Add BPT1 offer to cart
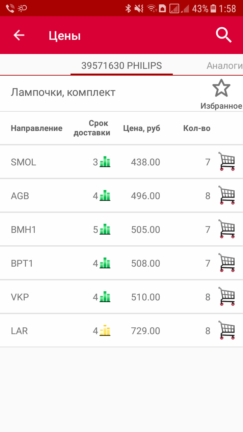This screenshot has height=432, width=243. [227, 263]
